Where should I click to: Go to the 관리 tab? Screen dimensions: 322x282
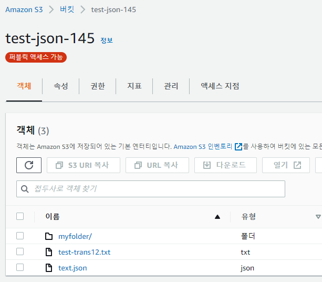[x=171, y=86]
